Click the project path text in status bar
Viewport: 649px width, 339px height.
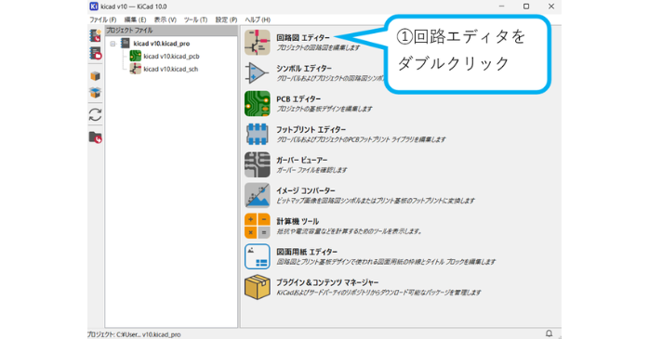(x=134, y=334)
